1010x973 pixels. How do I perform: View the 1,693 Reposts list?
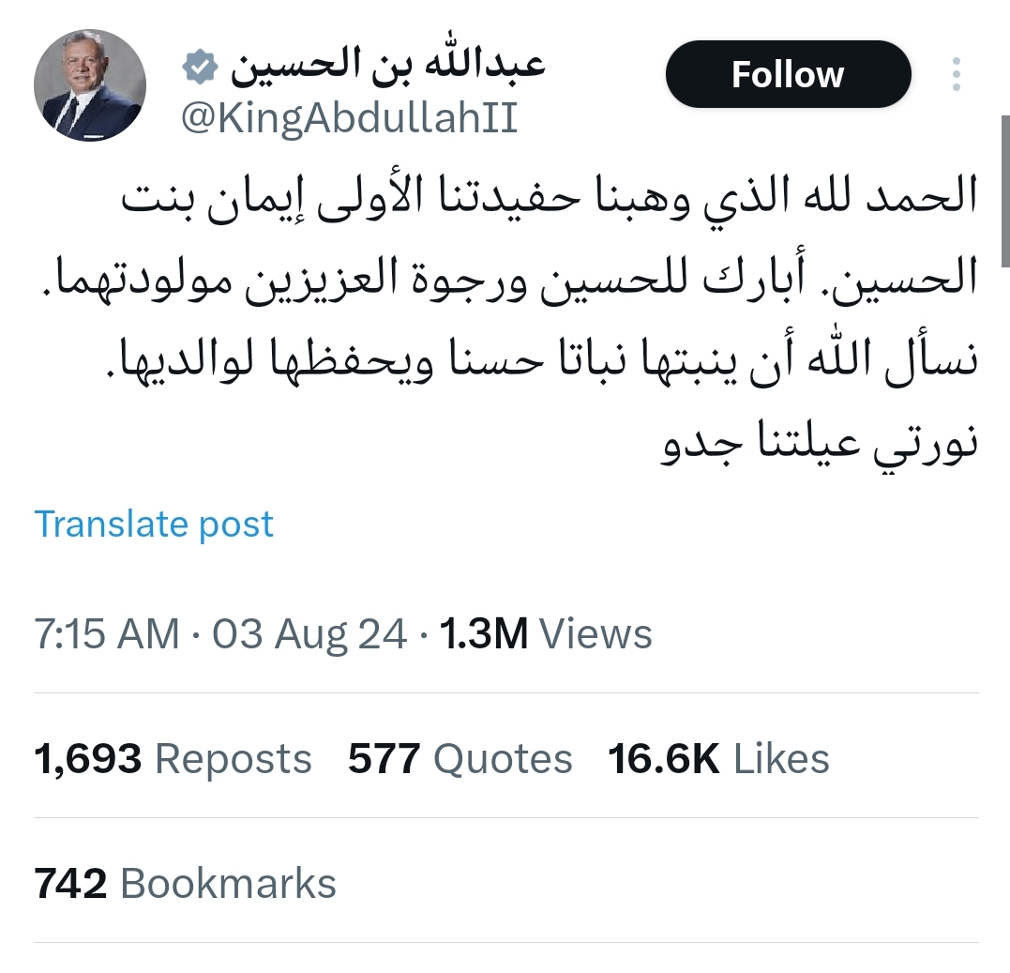(173, 758)
